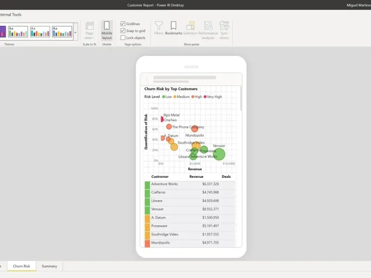Sort by the Custromer column header
The width and height of the screenshot is (371, 278).
click(x=160, y=177)
